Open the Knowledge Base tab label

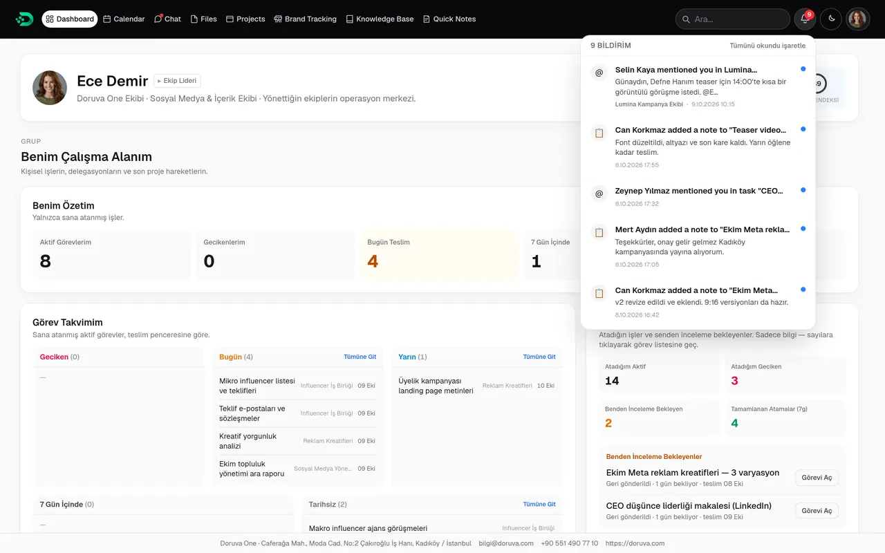(x=385, y=19)
